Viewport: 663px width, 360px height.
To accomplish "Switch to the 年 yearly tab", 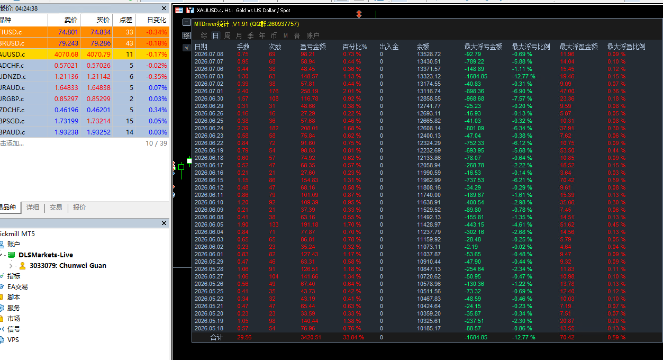I will click(262, 35).
